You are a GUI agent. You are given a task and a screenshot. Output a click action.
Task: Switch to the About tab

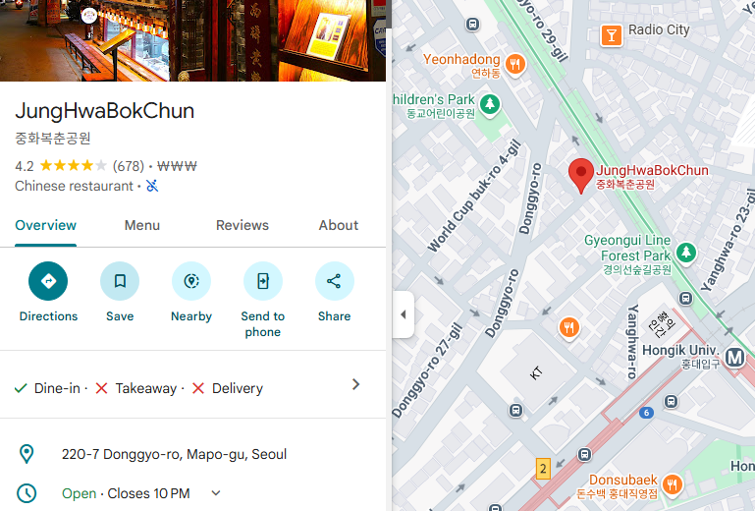pos(339,225)
